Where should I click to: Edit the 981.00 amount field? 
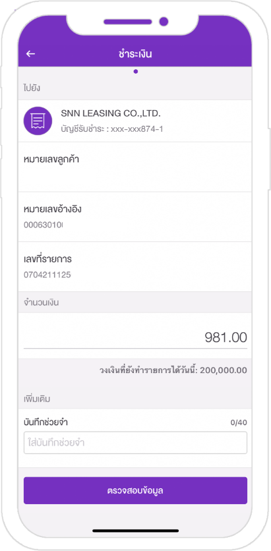(135, 337)
